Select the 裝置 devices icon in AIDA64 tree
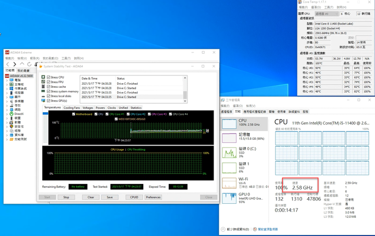 [11, 118]
